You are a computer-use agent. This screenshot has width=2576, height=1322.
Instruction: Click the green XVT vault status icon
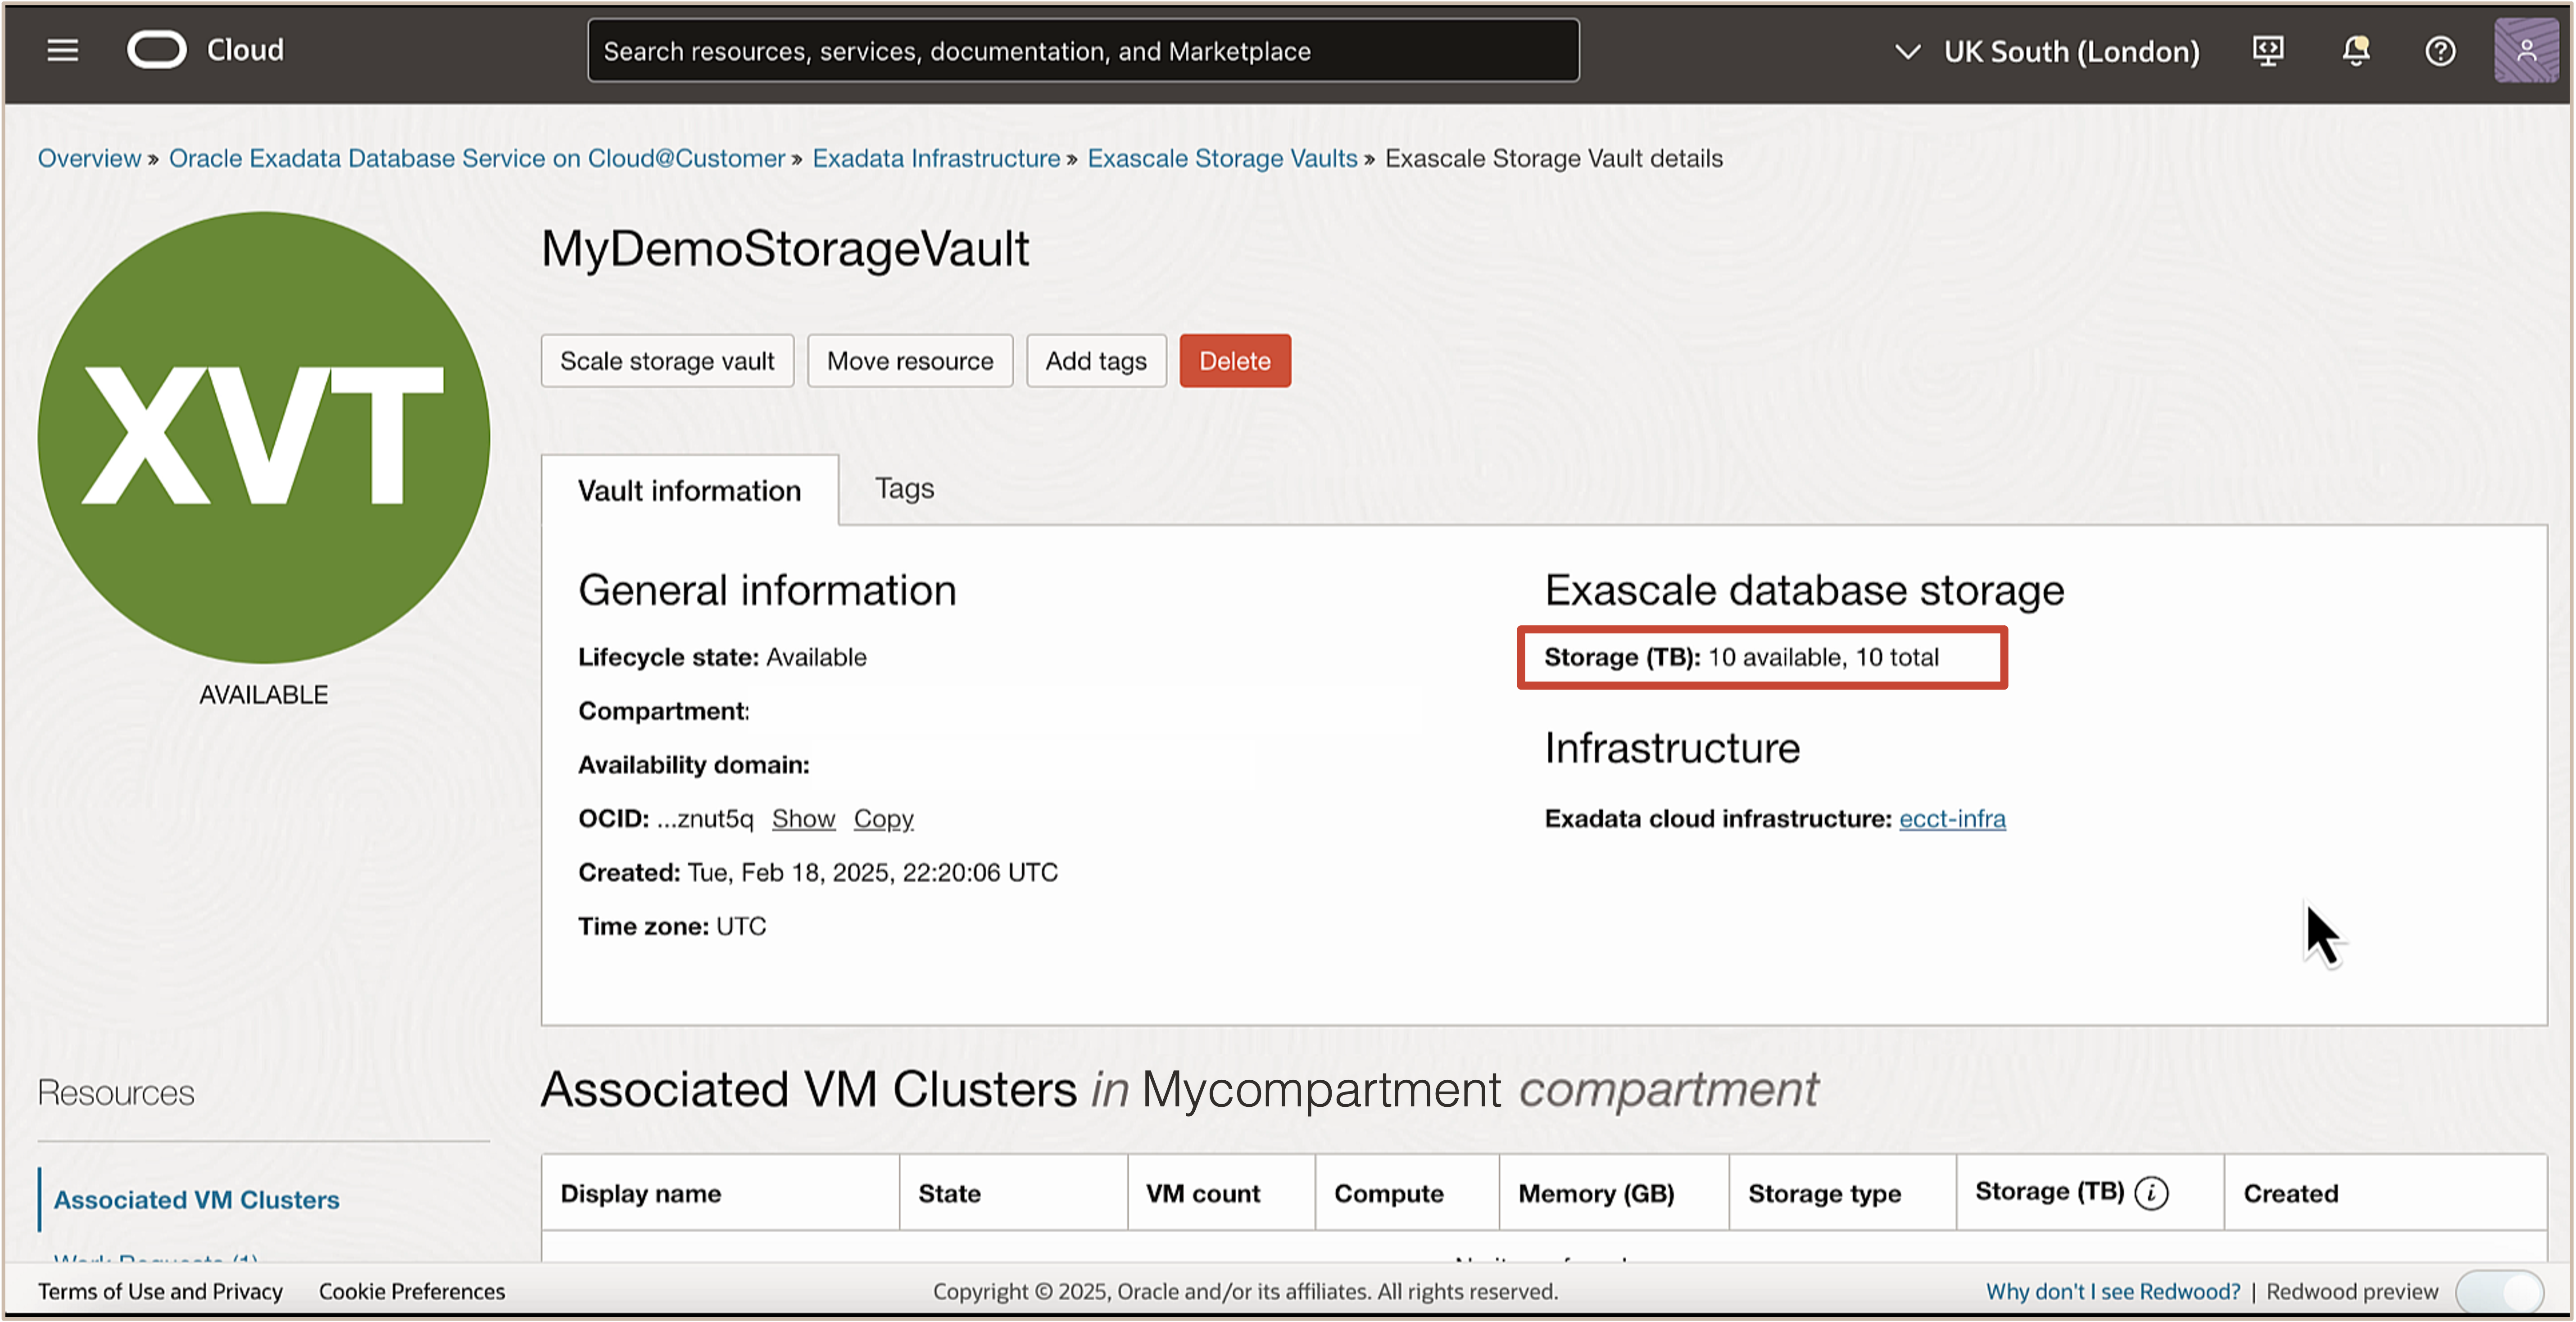point(264,438)
